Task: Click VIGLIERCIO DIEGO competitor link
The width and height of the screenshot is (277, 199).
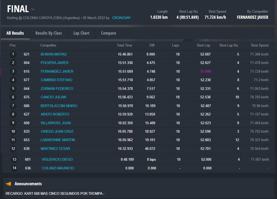Action: (57, 159)
